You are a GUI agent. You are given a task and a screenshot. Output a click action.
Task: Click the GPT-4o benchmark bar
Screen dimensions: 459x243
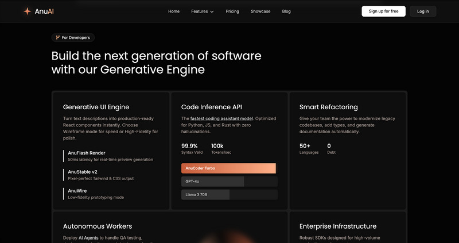[229, 181]
